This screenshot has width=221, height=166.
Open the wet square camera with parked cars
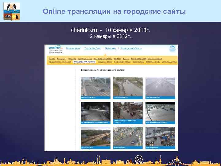[160, 113]
